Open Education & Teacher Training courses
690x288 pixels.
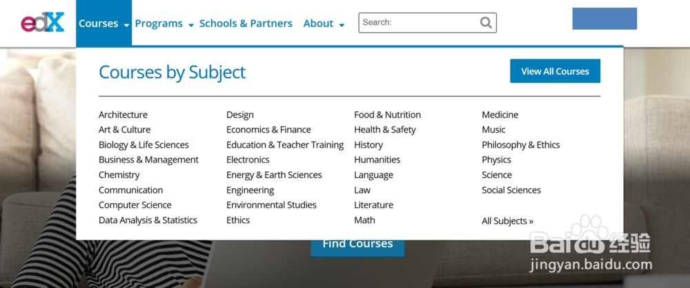click(285, 145)
